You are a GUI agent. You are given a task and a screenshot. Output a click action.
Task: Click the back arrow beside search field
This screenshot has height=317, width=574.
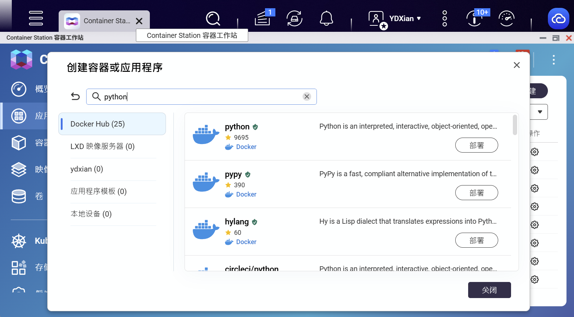coord(75,96)
